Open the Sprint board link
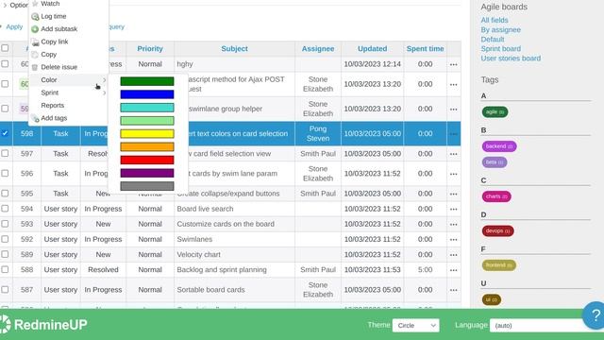 [x=500, y=48]
